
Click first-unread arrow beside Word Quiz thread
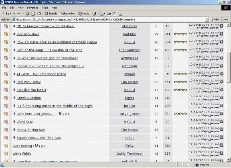(14, 121)
